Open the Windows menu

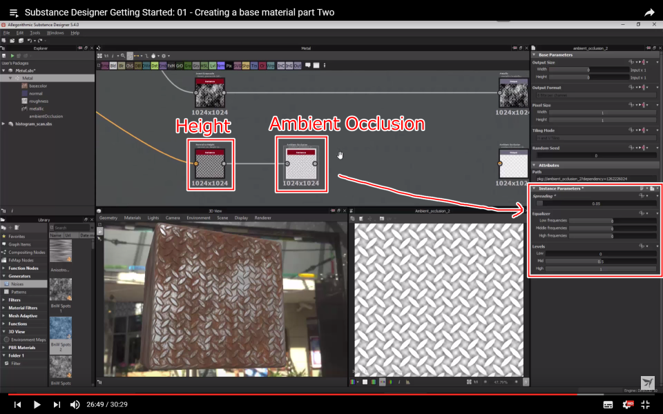[x=55, y=32]
